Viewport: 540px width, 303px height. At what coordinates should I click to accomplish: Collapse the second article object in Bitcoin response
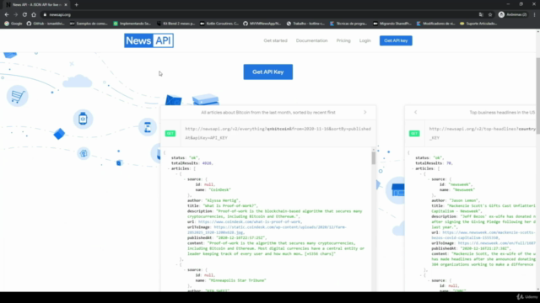(x=177, y=264)
